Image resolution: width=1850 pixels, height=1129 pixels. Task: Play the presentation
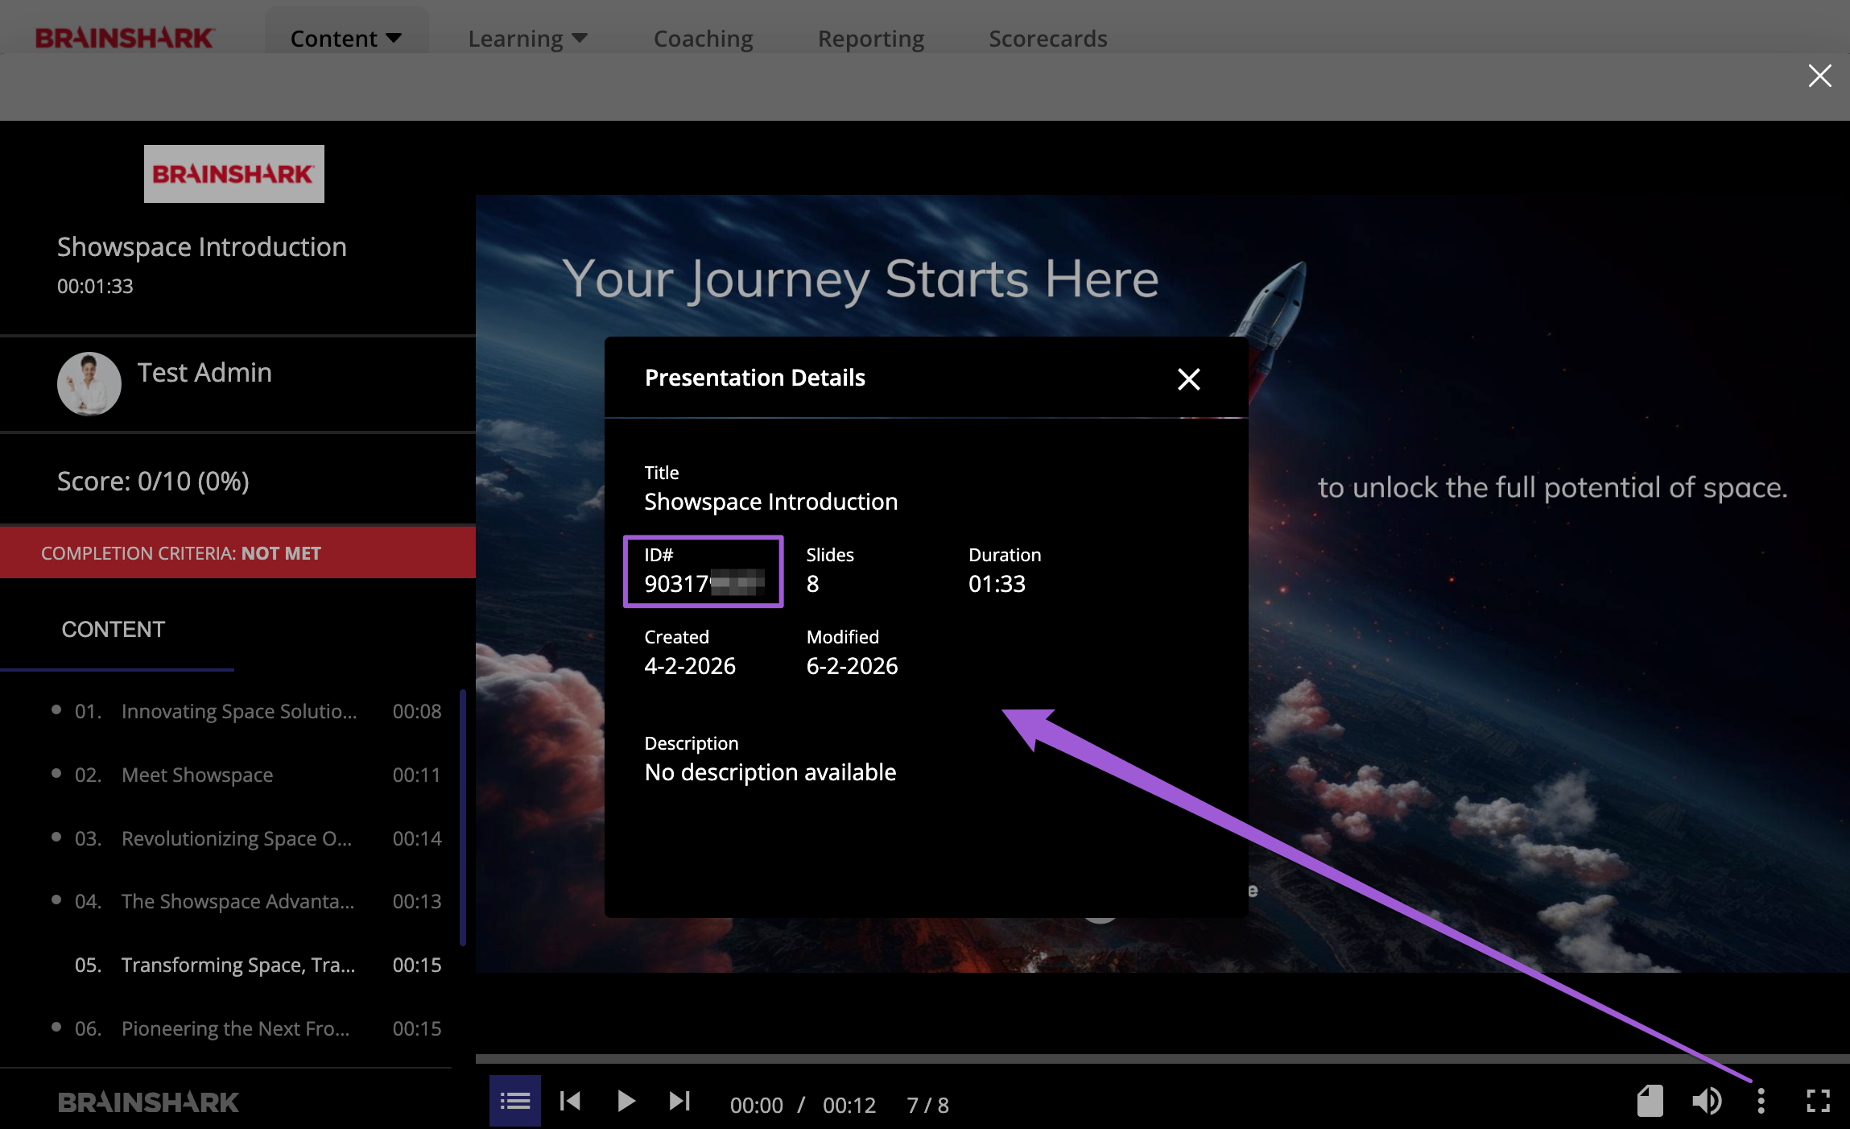(626, 1101)
